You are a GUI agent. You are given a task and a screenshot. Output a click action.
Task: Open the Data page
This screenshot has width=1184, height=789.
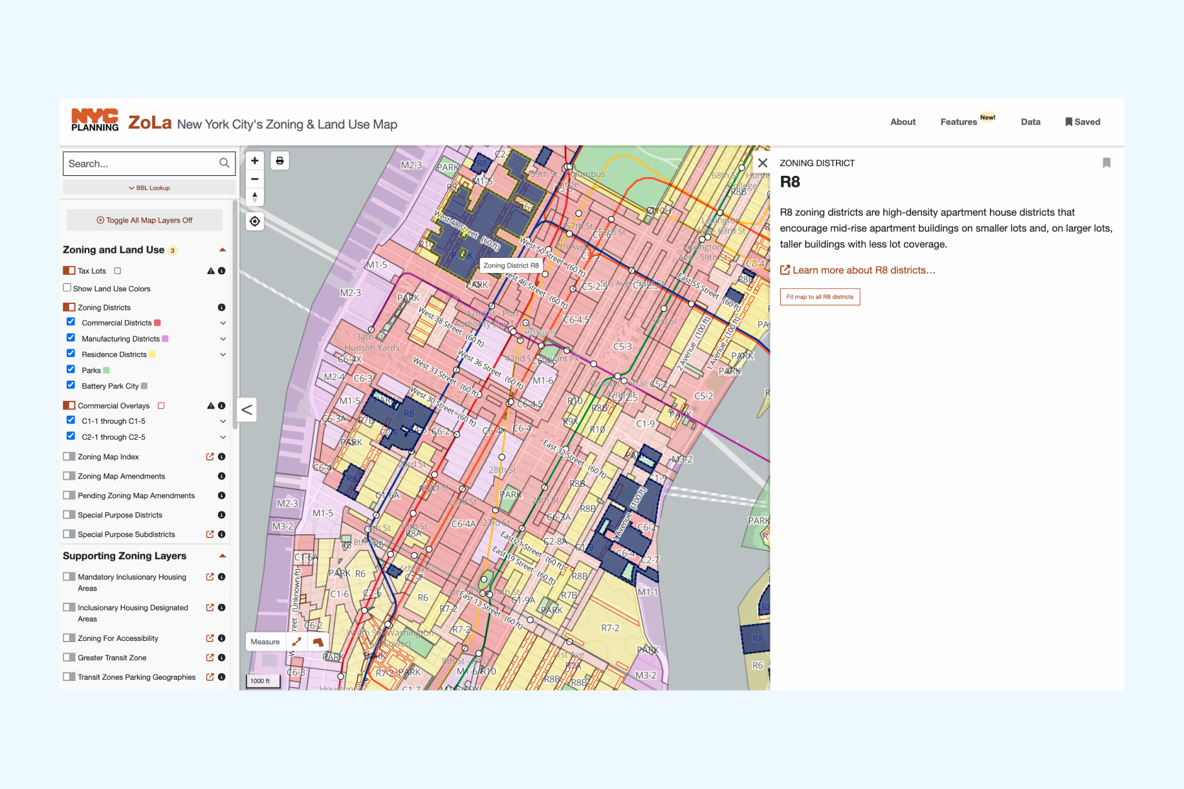[x=1031, y=122]
